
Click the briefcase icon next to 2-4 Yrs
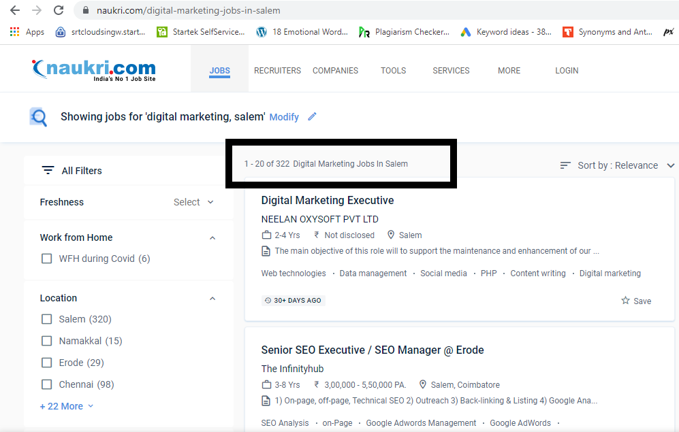[x=266, y=235]
